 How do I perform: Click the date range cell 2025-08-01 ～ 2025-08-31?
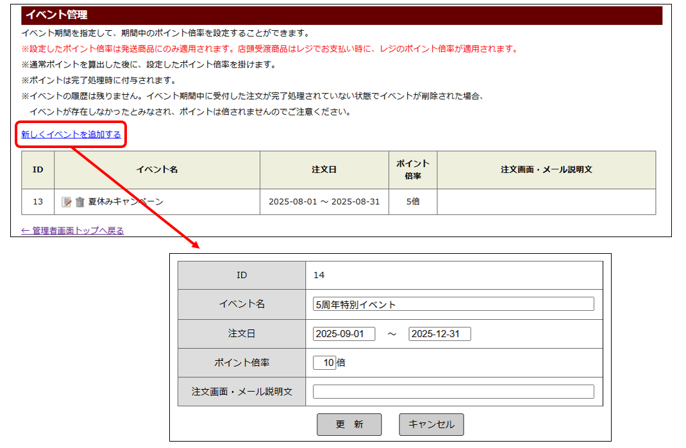pyautogui.click(x=324, y=202)
